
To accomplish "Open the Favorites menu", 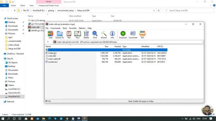I will click(x=73, y=28).
